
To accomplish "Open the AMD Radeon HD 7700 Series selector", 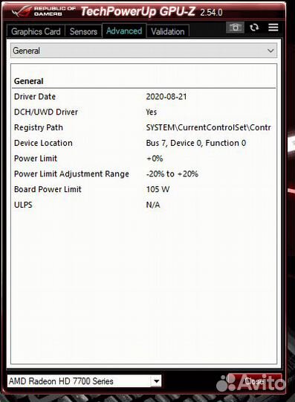I will point(85,381).
